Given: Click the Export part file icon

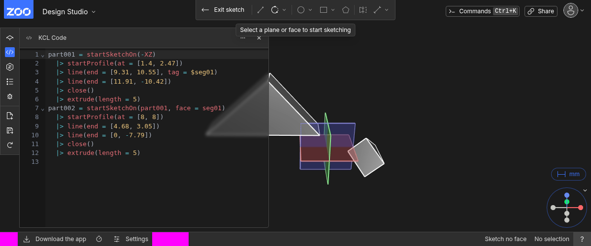Looking at the screenshot, I should coord(9,116).
